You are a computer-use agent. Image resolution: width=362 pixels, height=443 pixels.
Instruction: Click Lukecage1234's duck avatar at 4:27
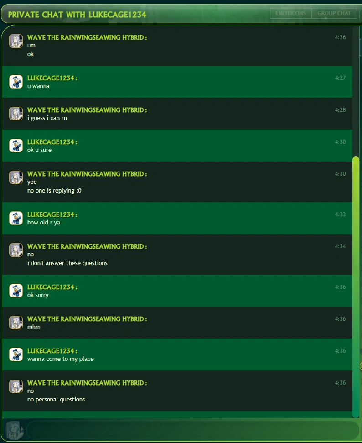point(16,82)
